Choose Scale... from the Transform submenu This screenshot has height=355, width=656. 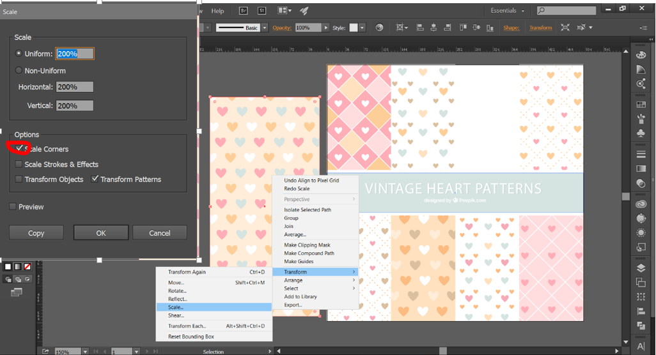[x=176, y=307]
